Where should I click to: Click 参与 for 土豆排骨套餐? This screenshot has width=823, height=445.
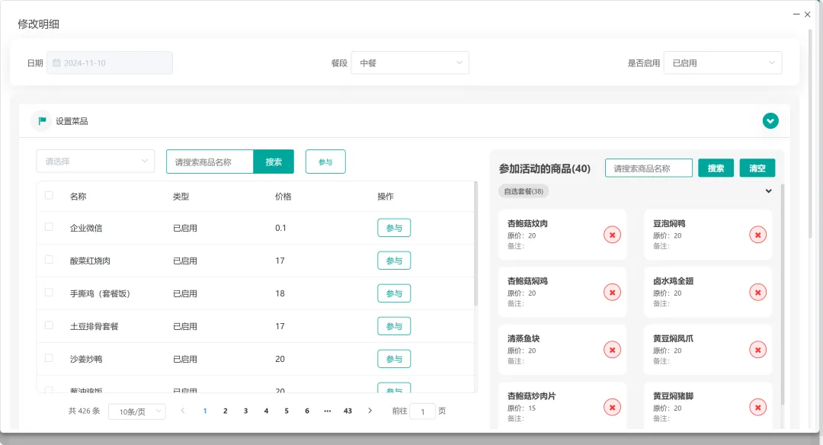[394, 326]
